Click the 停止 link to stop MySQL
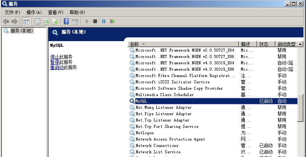The image size is (306, 157). 55,57
